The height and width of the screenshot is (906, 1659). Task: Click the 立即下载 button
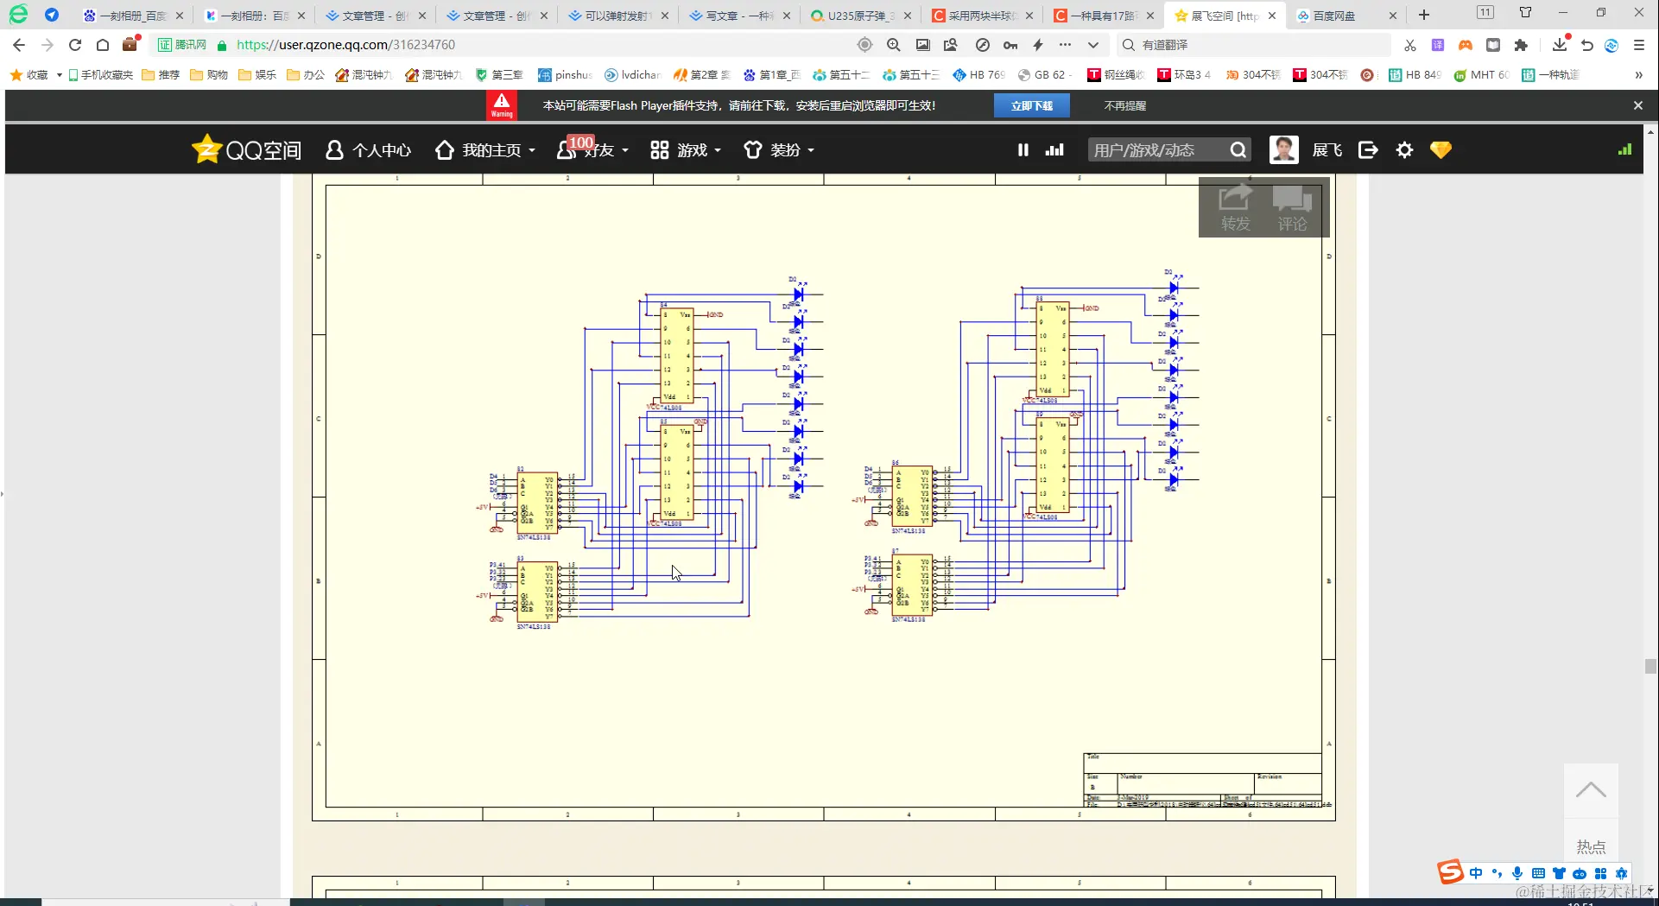click(1031, 105)
